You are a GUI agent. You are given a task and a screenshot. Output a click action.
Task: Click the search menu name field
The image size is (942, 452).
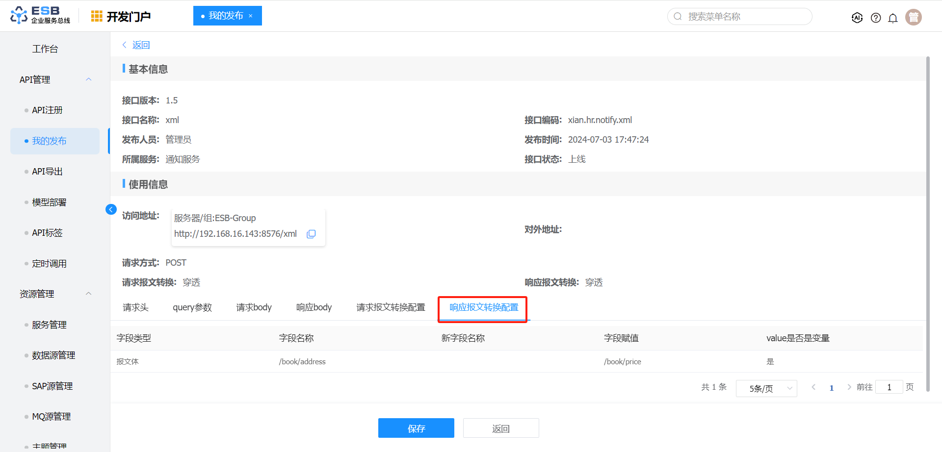click(x=741, y=17)
